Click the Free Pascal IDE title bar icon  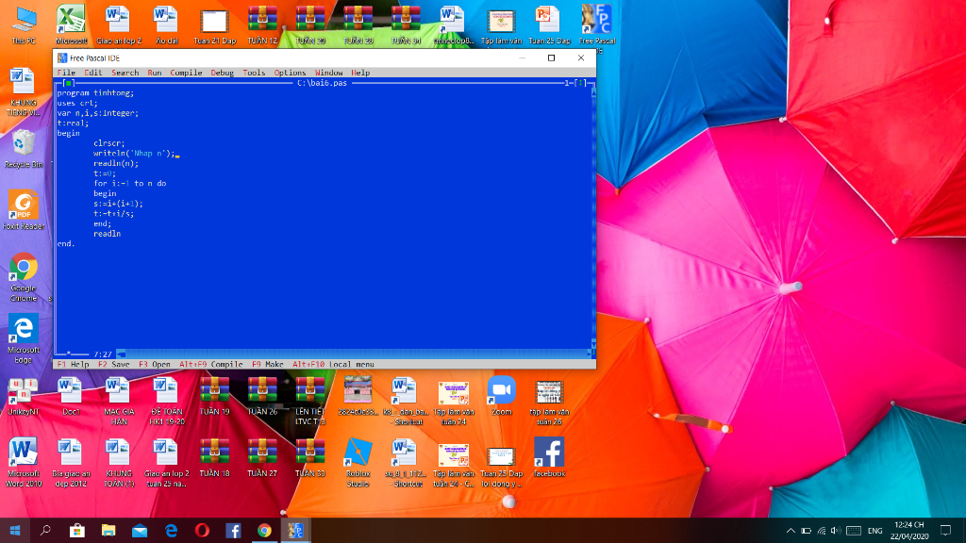click(62, 58)
